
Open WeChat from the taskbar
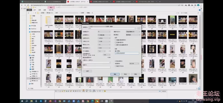[97, 101]
